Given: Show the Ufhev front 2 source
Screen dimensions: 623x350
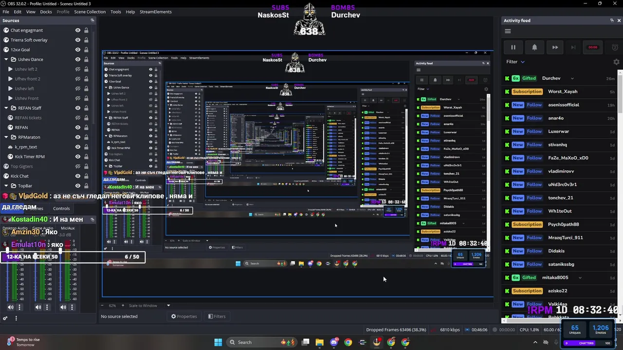Looking at the screenshot, I should (77, 79).
